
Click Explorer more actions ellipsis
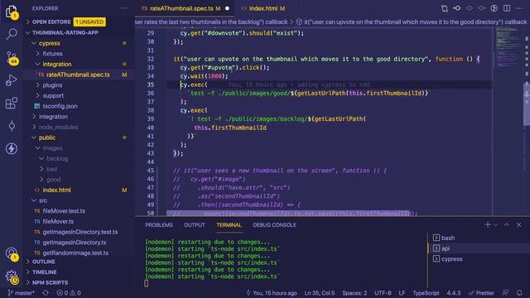click(x=123, y=8)
